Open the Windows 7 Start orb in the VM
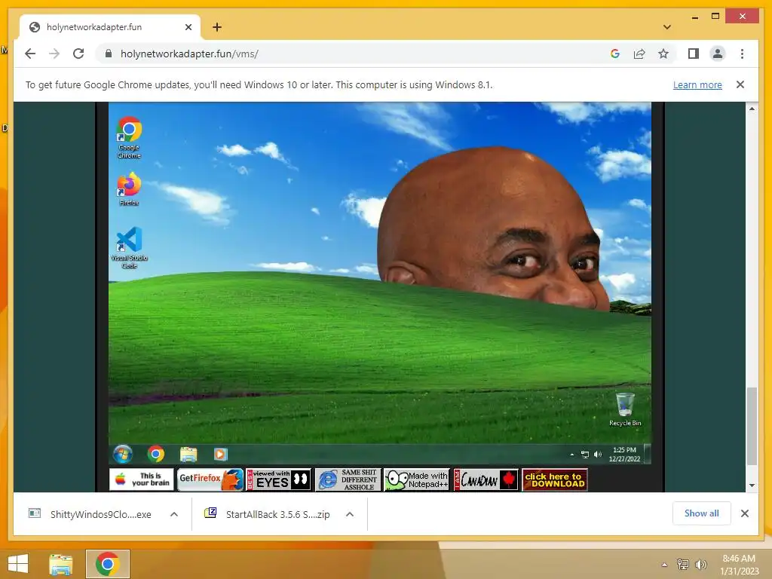 (123, 454)
